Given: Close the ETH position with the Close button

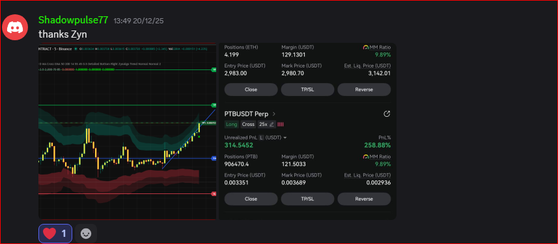Looking at the screenshot, I should [251, 90].
